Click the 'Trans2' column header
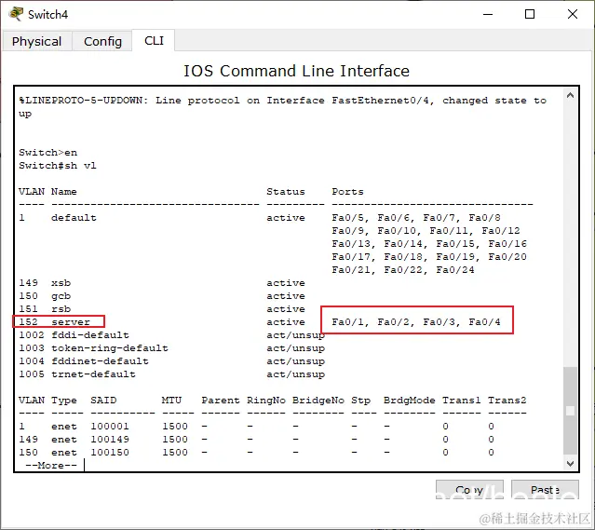Image resolution: width=595 pixels, height=530 pixels. click(x=507, y=401)
